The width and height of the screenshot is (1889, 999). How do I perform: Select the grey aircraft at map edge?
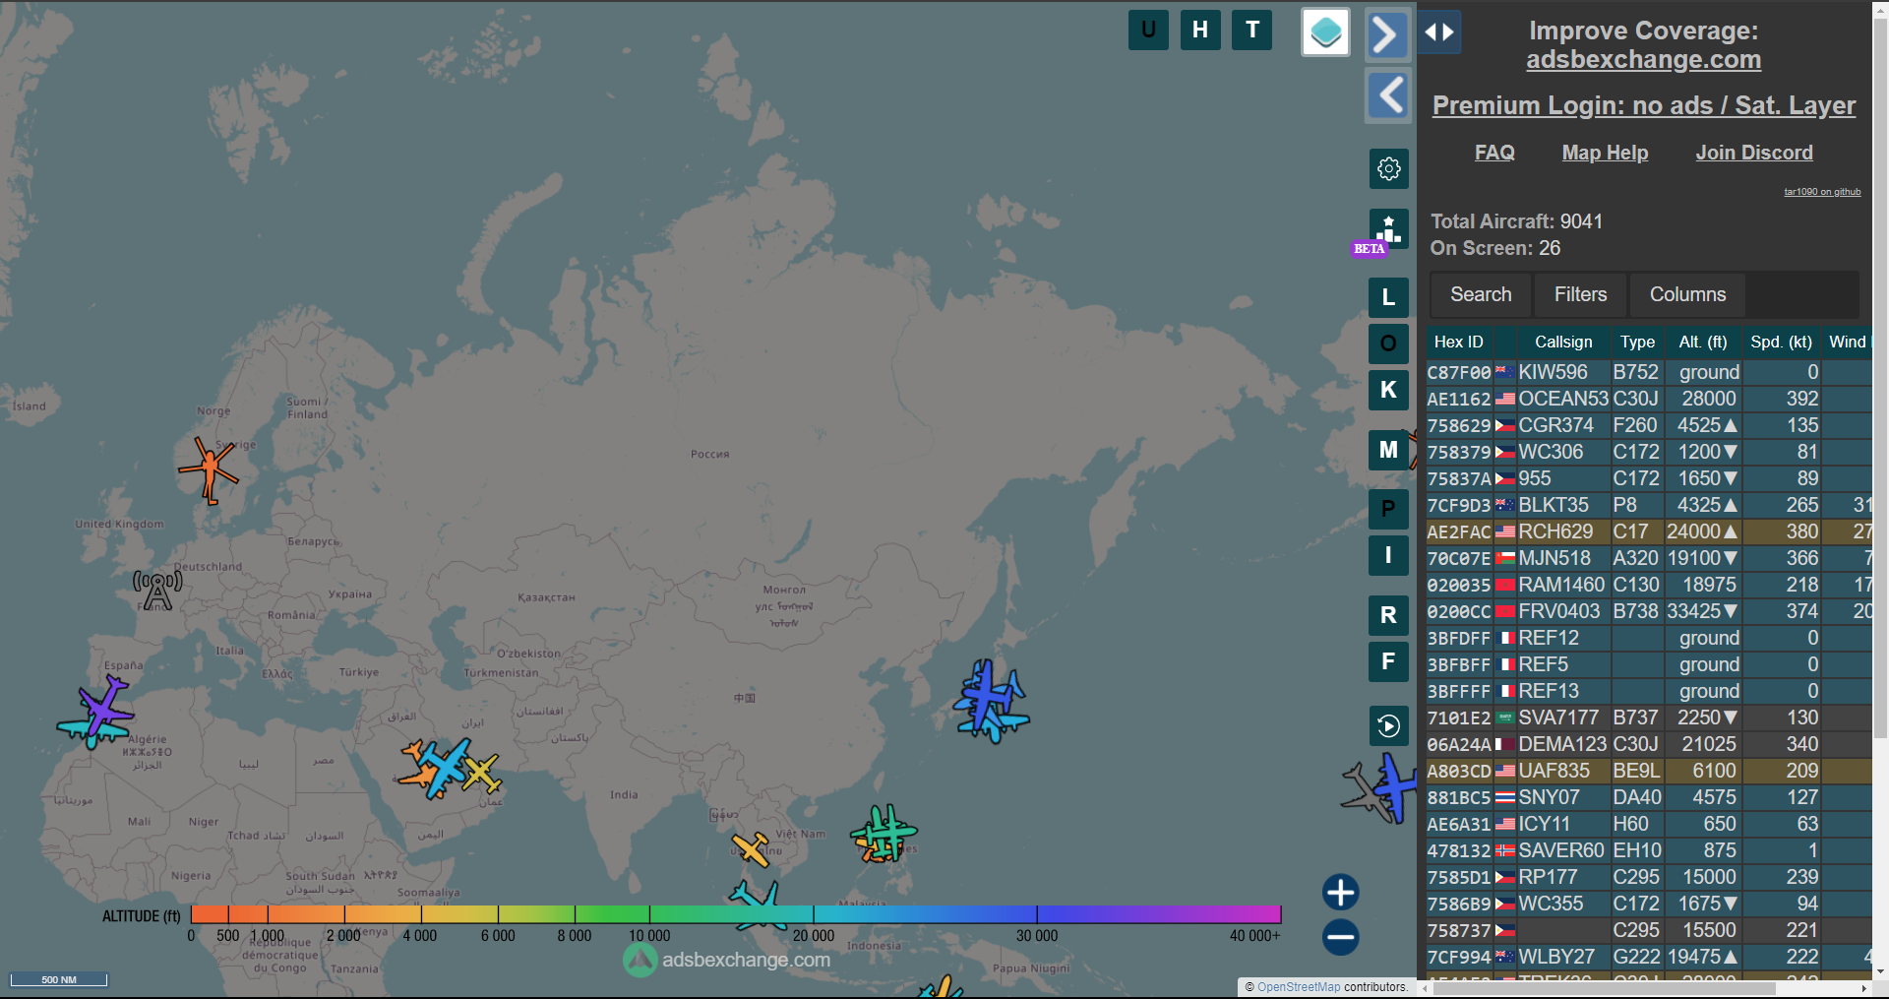pos(1366,791)
